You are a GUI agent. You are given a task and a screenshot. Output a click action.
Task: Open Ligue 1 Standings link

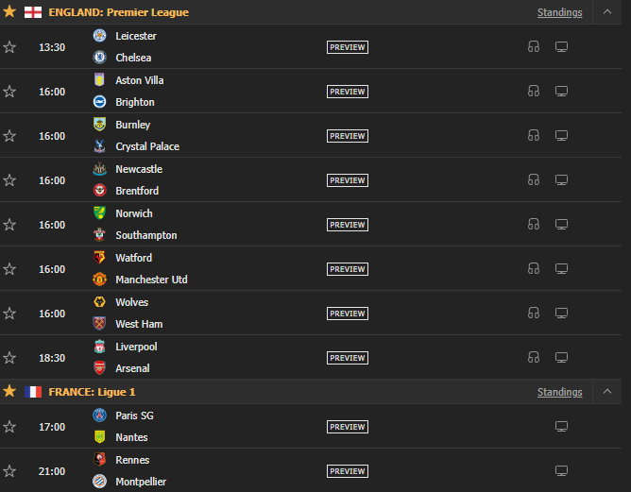560,392
